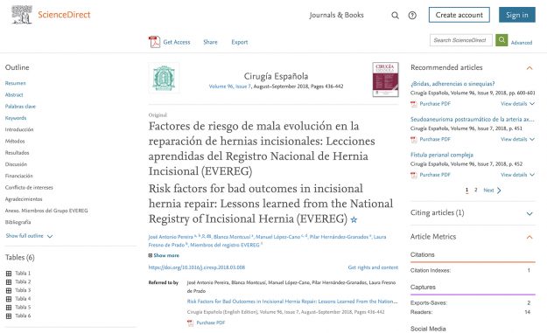Viewport: 547px width, 333px height.
Task: Click the Sign in button
Action: tap(517, 15)
